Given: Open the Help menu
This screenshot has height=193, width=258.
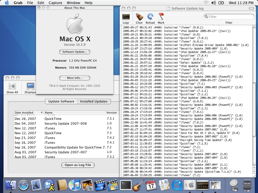Looking at the screenshot, I should pos(88,3).
